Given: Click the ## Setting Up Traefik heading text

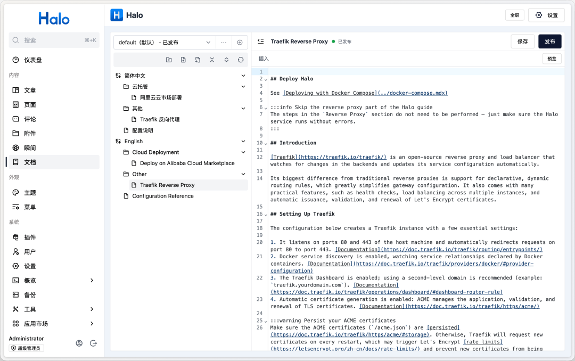Looking at the screenshot, I should tap(302, 214).
